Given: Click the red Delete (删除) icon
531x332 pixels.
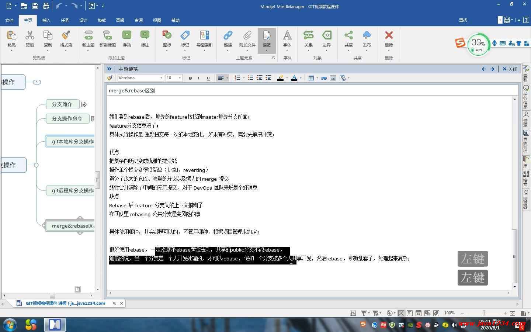Looking at the screenshot, I should click(389, 35).
